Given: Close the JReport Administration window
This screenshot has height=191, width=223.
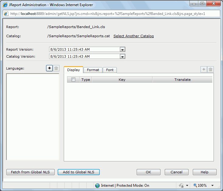Looking at the screenshot, I should (x=214, y=4).
